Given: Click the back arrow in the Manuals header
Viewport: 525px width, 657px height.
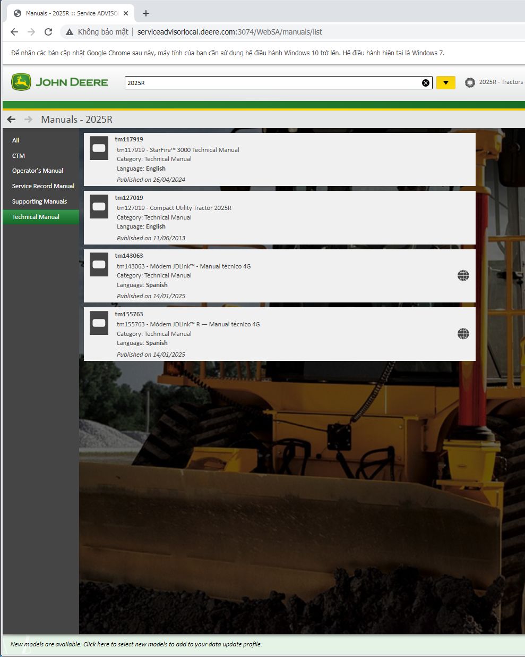Looking at the screenshot, I should [x=11, y=119].
